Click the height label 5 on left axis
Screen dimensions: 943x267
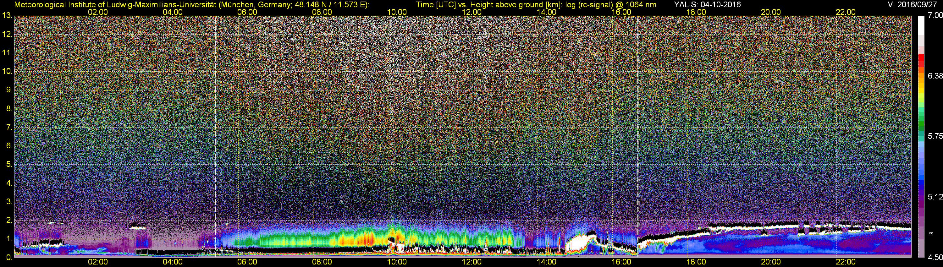(9, 164)
